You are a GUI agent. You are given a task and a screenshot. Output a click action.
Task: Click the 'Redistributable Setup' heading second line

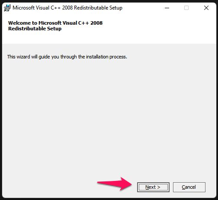(x=35, y=29)
